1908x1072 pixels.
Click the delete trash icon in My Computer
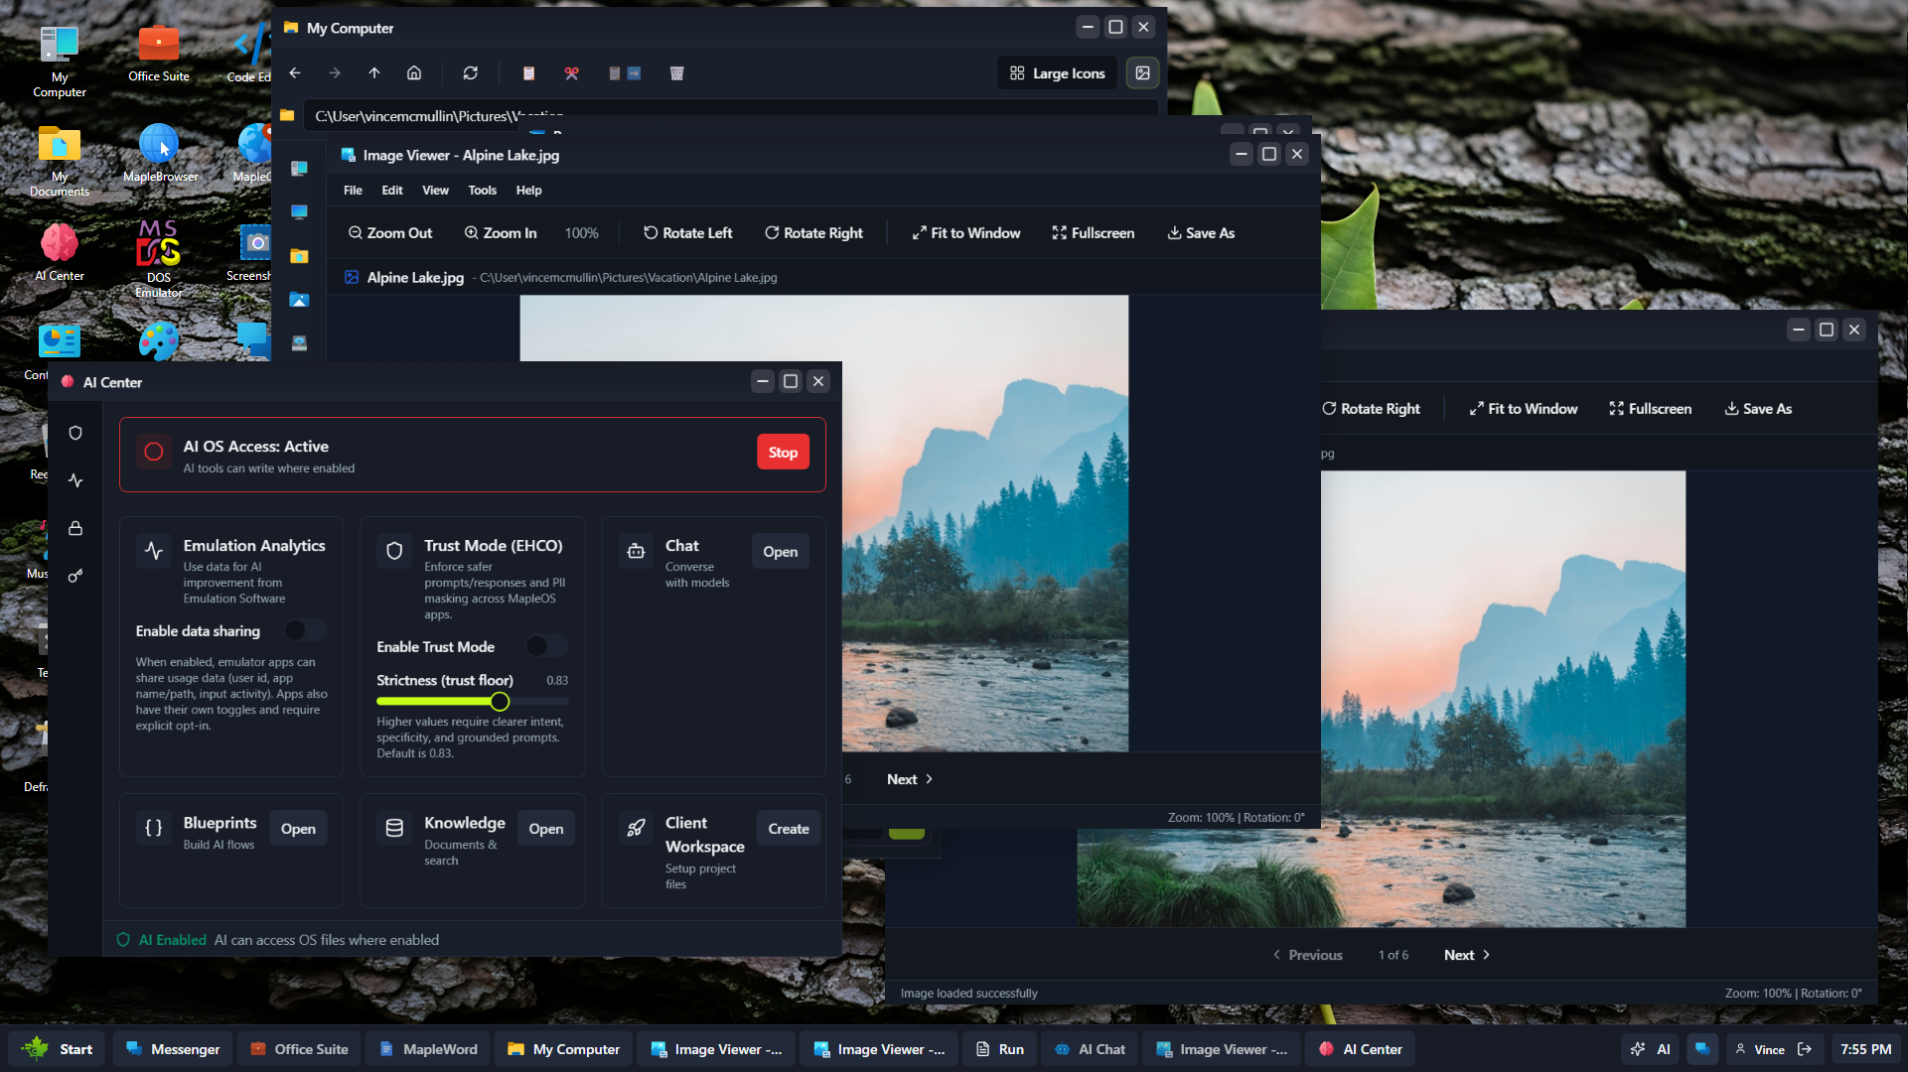(677, 72)
